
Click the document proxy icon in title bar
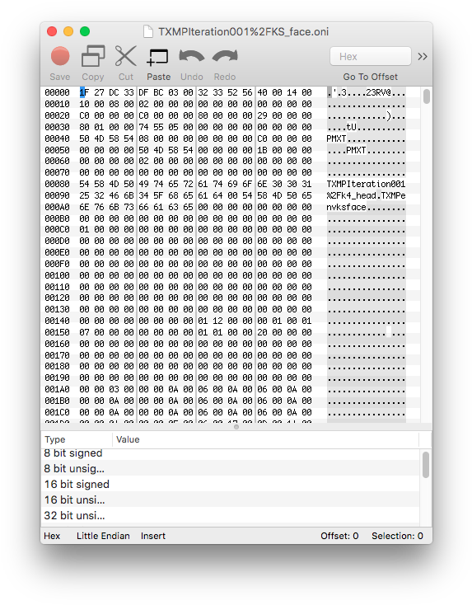(x=148, y=31)
